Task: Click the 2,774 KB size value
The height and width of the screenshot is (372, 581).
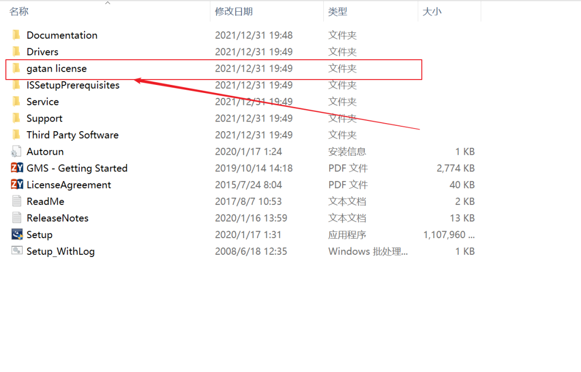Action: tap(456, 168)
